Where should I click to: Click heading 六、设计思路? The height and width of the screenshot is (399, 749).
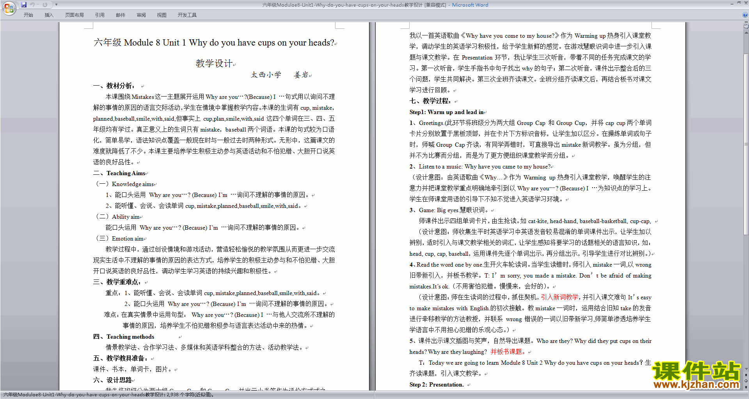point(112,380)
